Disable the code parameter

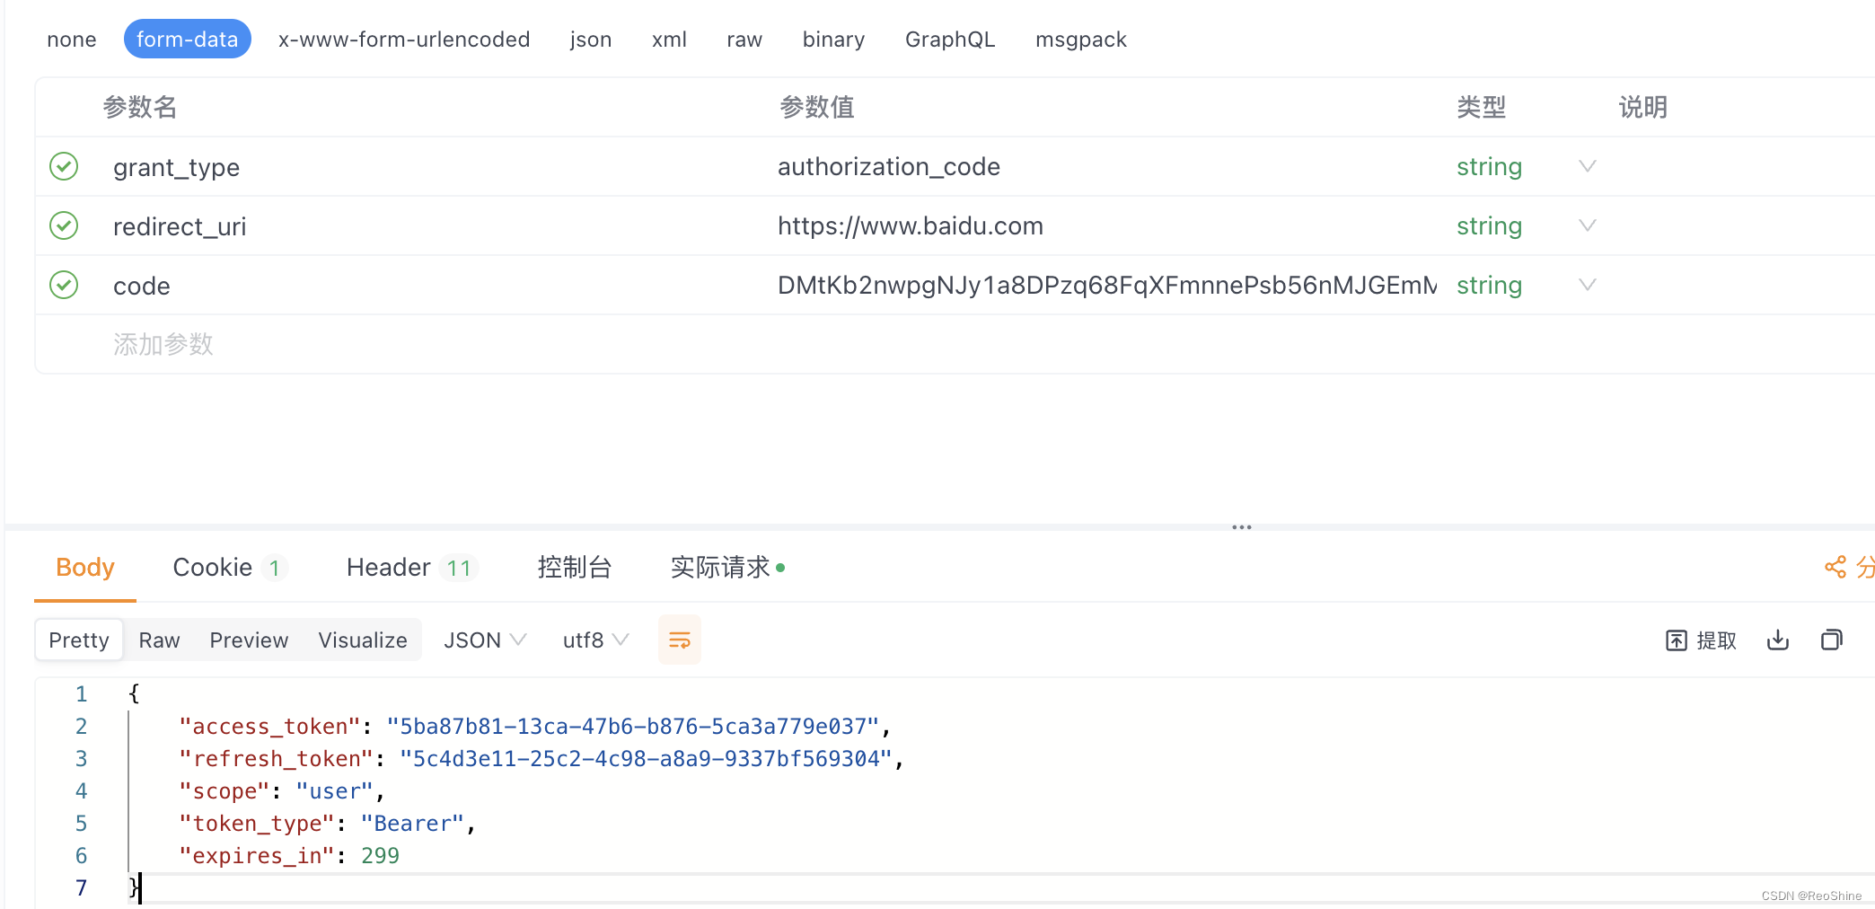(x=64, y=285)
